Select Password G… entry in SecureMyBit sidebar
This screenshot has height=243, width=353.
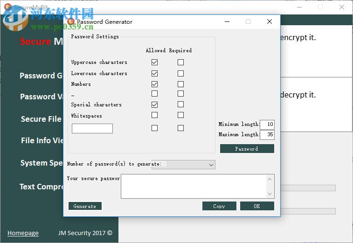click(x=41, y=76)
